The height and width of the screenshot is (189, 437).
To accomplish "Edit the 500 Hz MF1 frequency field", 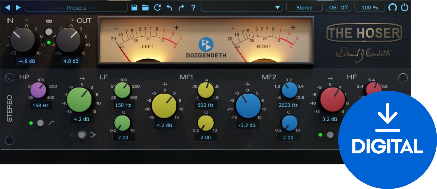I will tap(206, 105).
